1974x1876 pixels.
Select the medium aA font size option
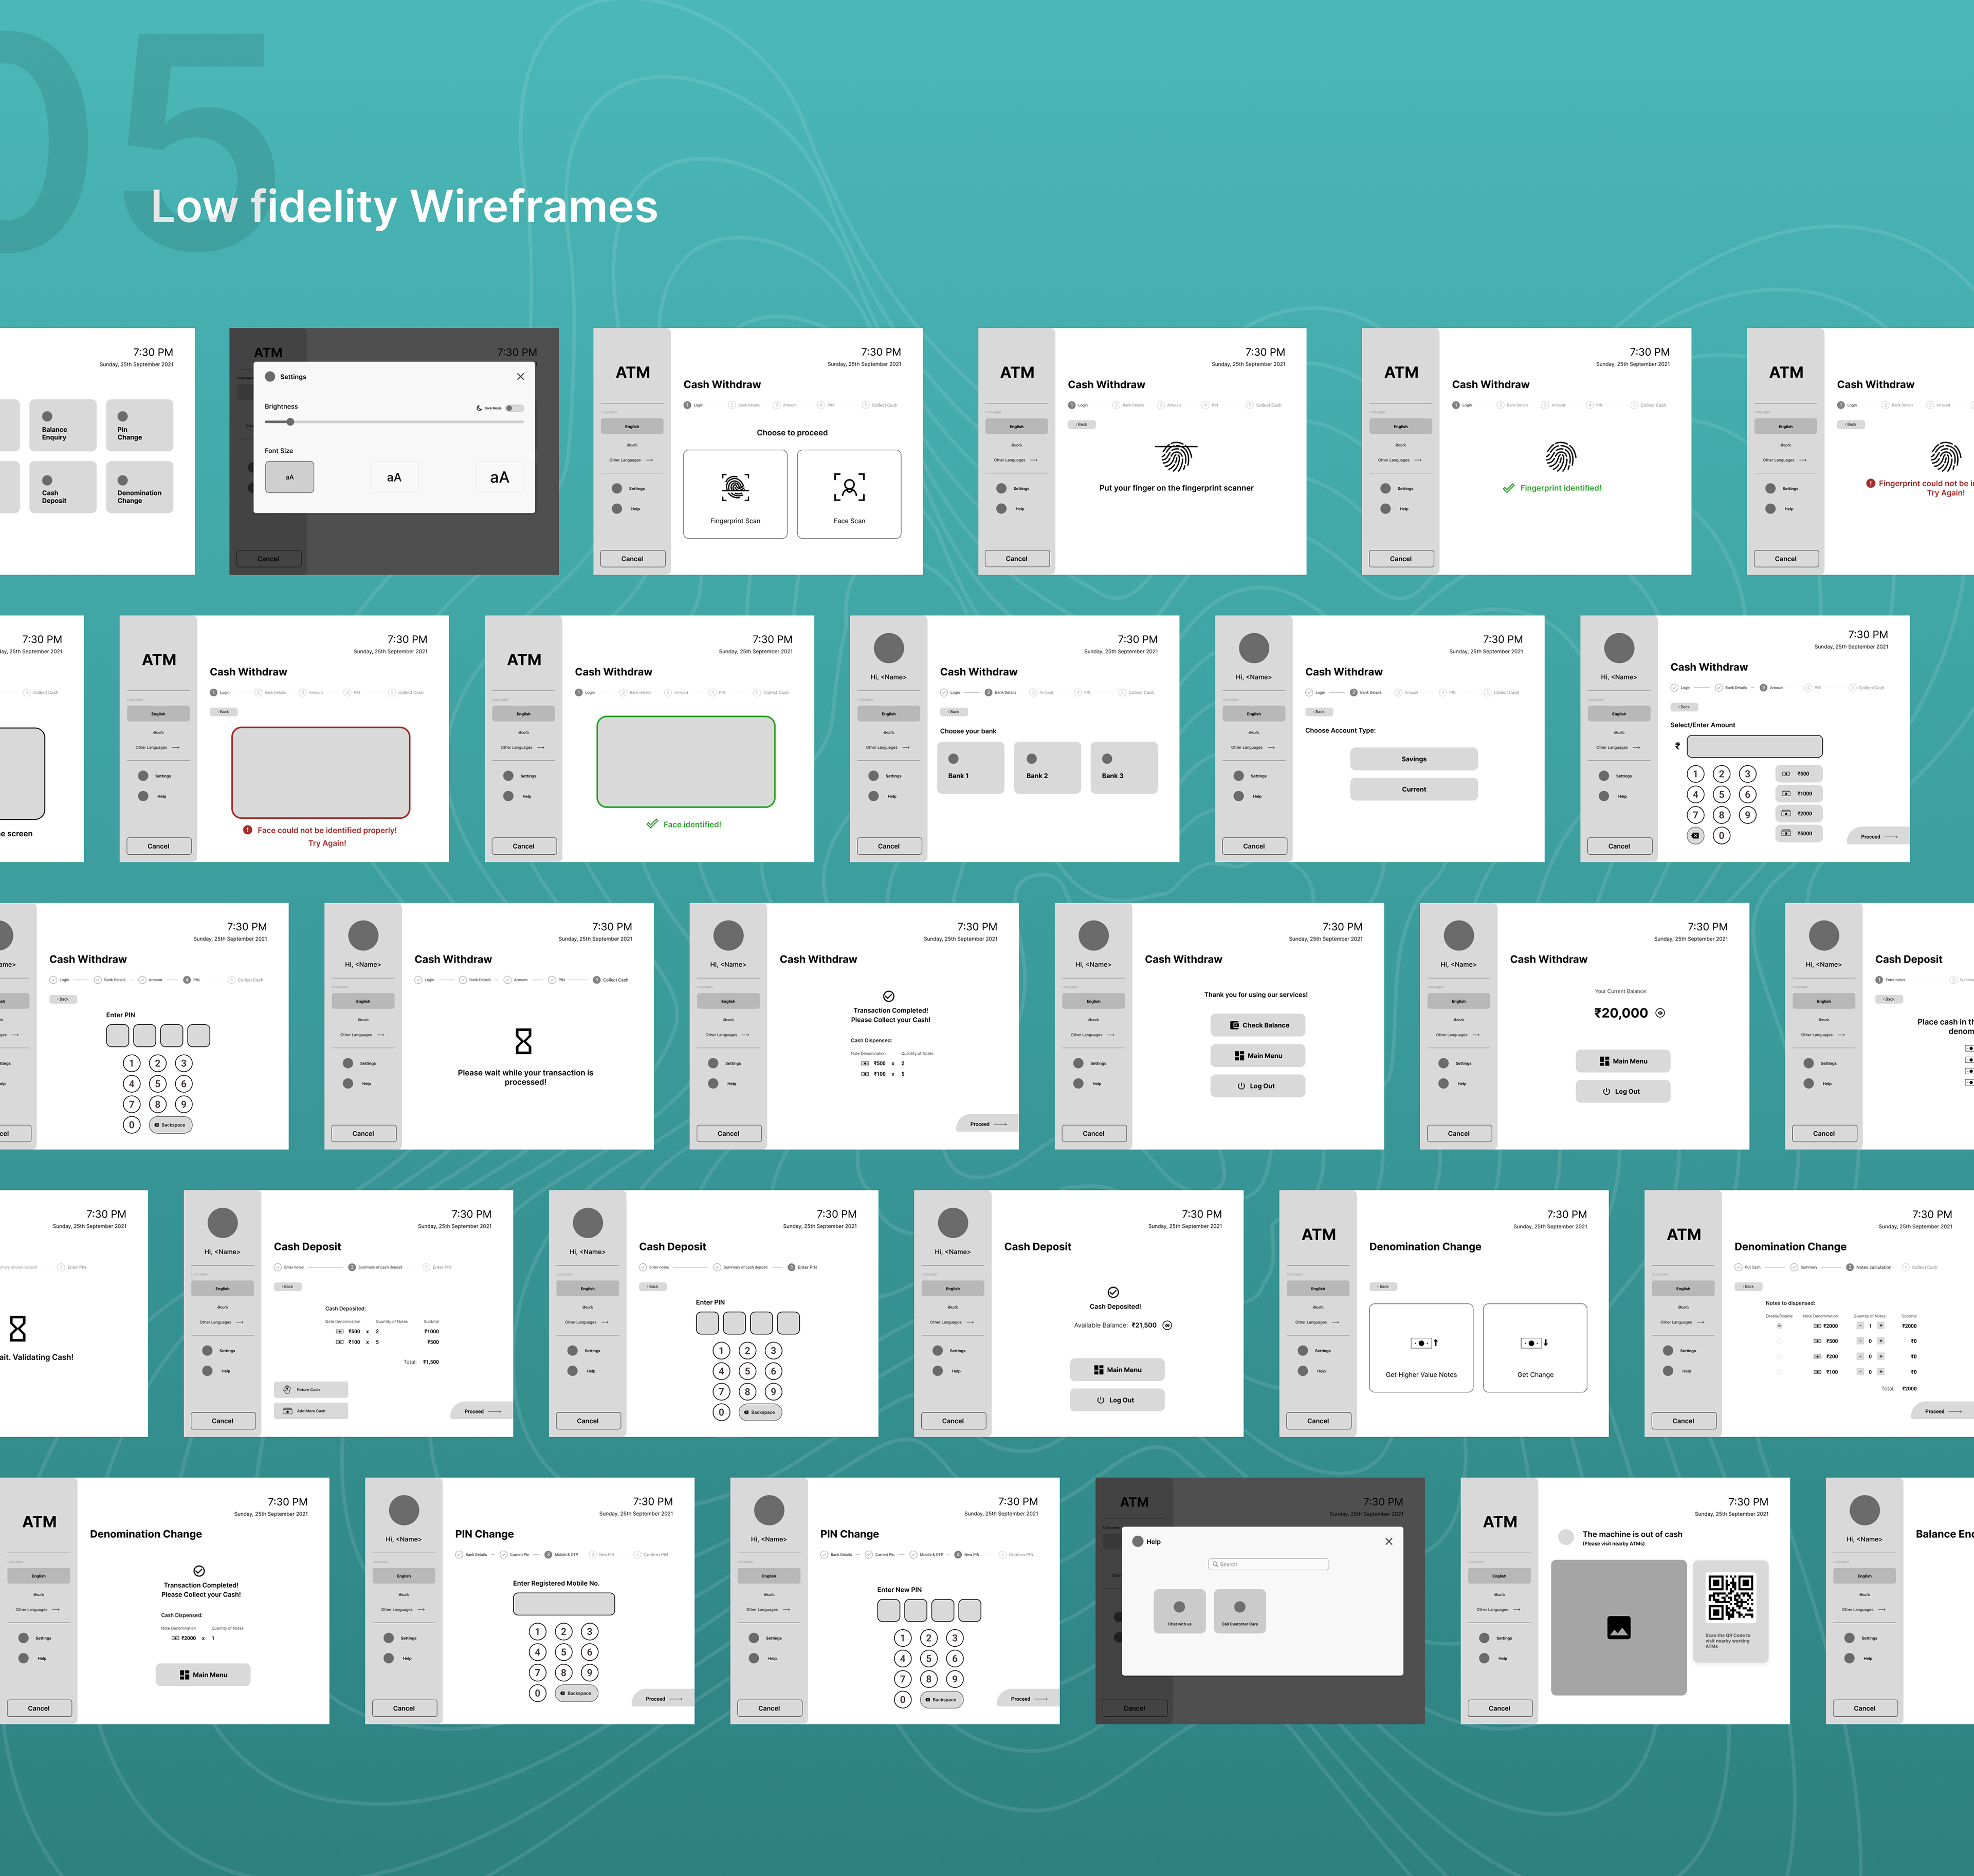pos(394,477)
